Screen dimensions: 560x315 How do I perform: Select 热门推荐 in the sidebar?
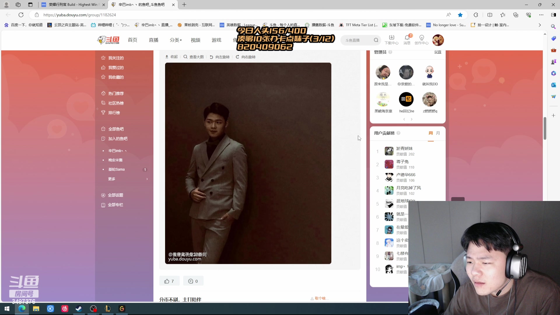click(x=116, y=93)
